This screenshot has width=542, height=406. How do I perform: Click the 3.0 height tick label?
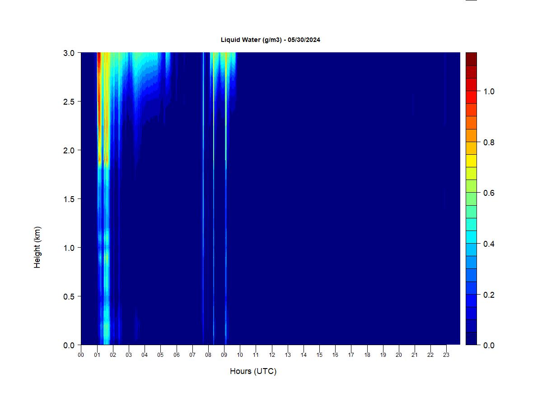[x=69, y=53]
